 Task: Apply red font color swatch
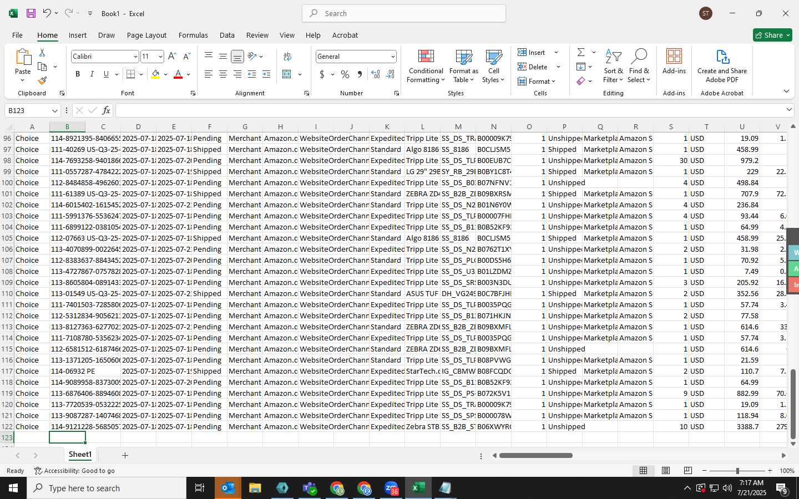coord(178,74)
